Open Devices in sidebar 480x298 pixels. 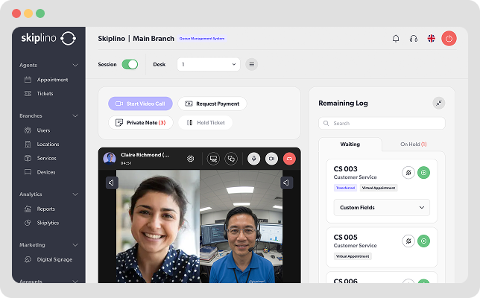pyautogui.click(x=40, y=172)
